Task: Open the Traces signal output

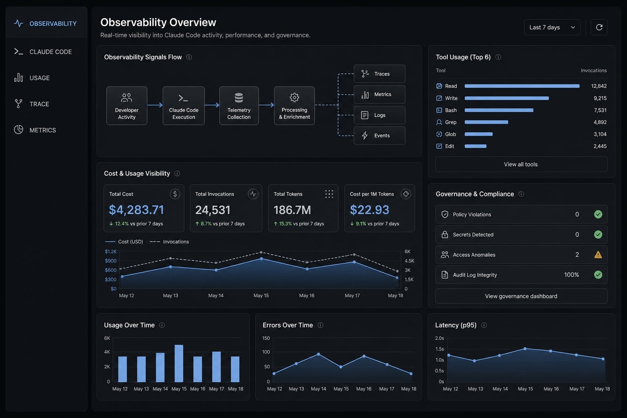Action: pos(379,74)
